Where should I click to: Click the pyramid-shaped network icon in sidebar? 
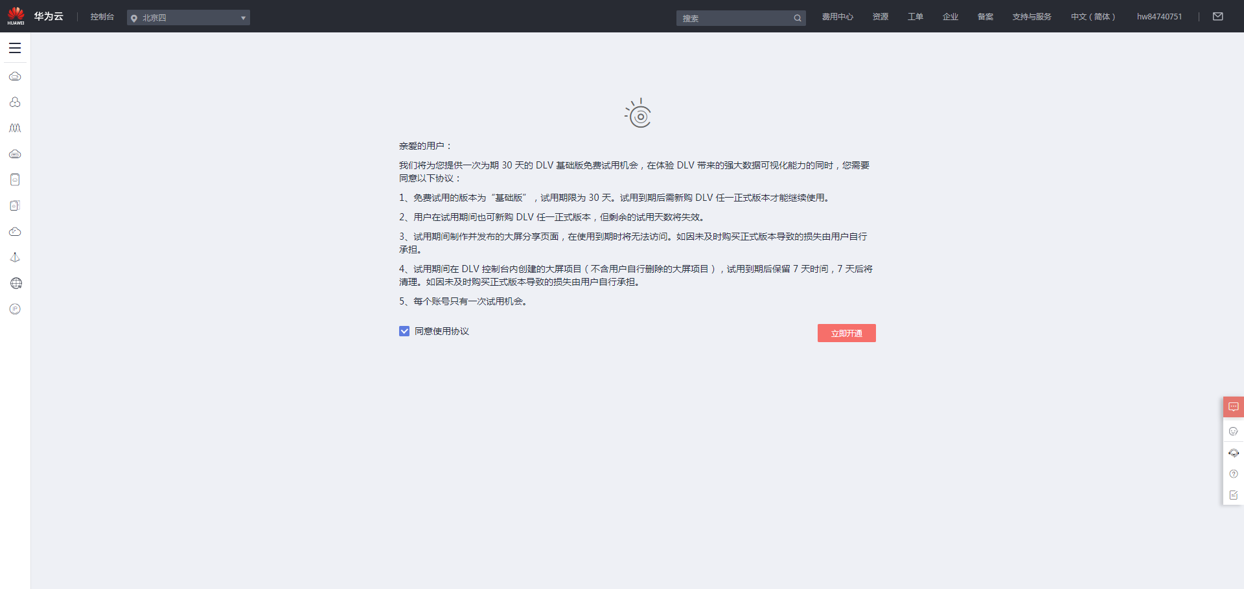pyautogui.click(x=15, y=257)
